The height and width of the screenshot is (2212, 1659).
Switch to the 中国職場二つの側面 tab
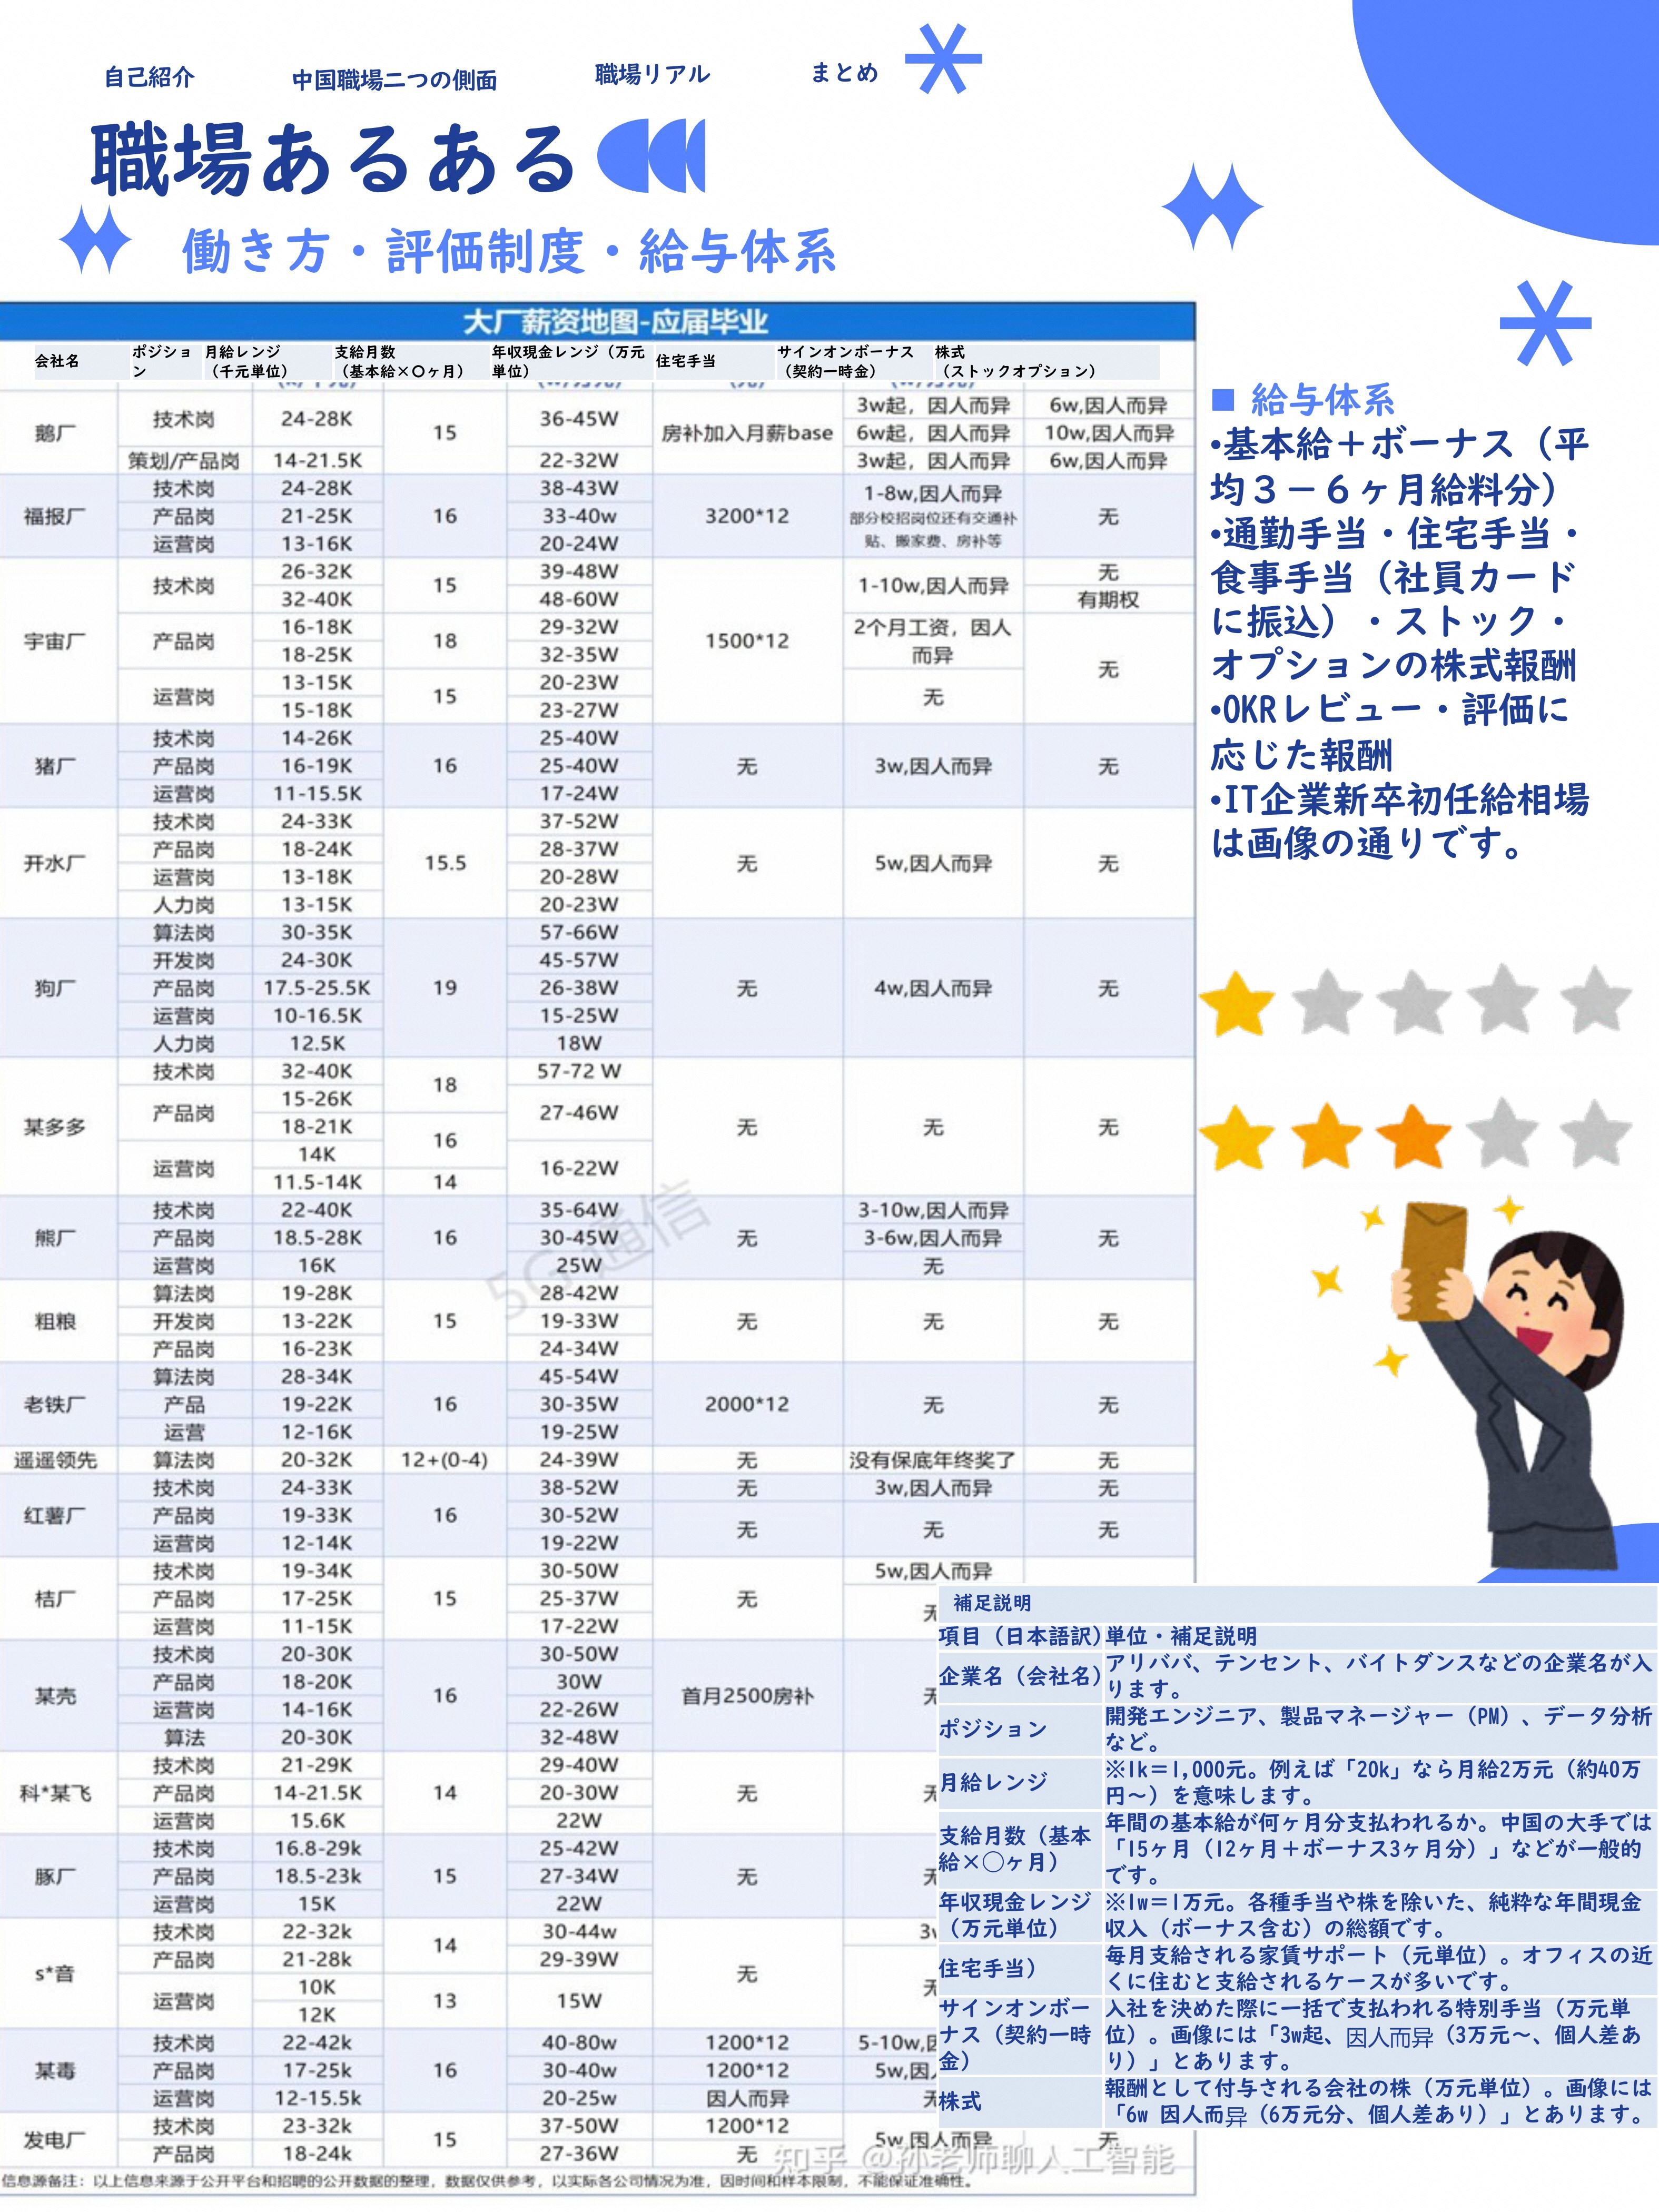(394, 80)
